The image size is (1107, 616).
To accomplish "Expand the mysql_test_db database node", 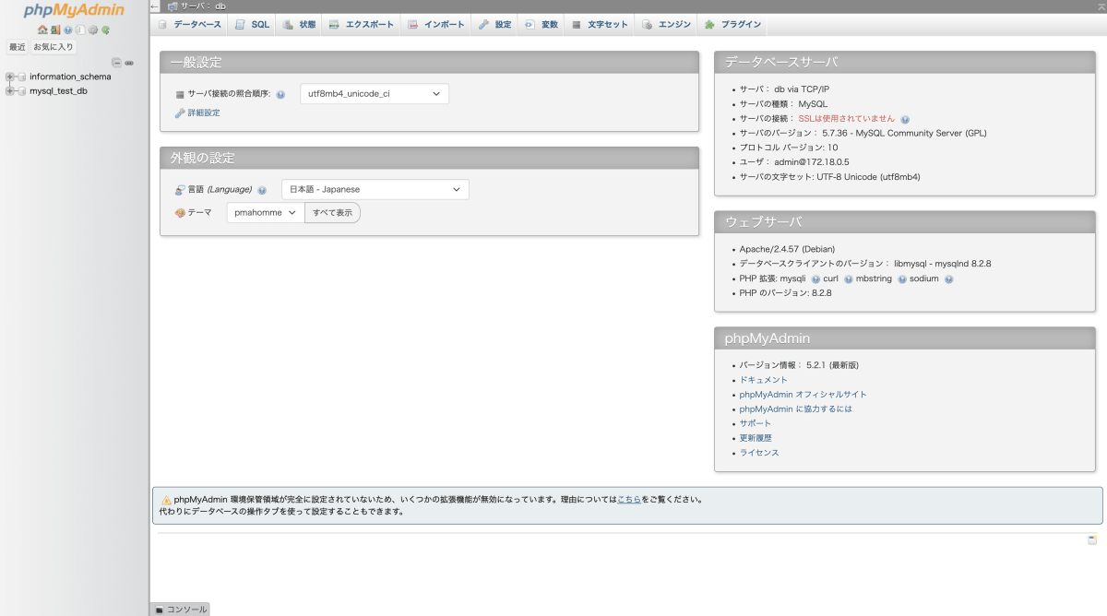I will (x=10, y=91).
